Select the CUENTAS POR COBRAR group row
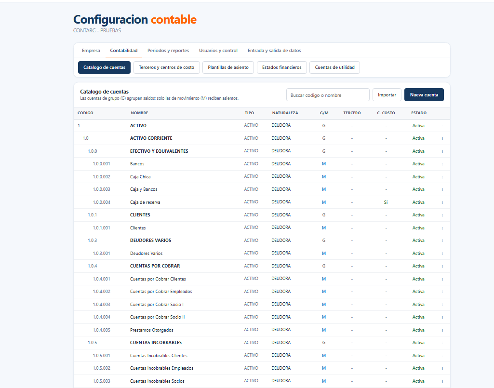This screenshot has height=388, width=494. coord(262,266)
